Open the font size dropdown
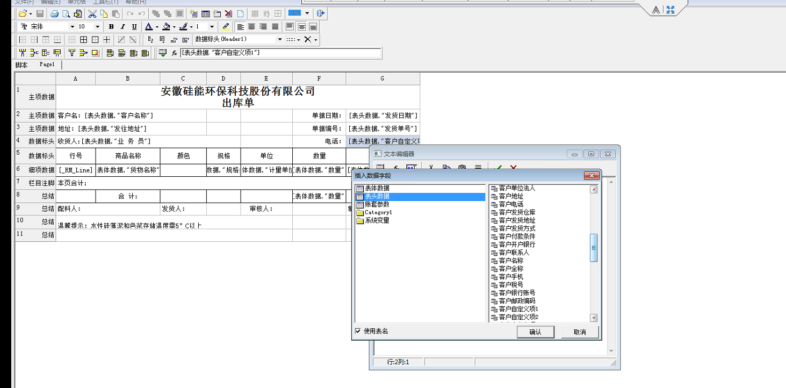Viewport: 786px width, 388px height. point(97,27)
